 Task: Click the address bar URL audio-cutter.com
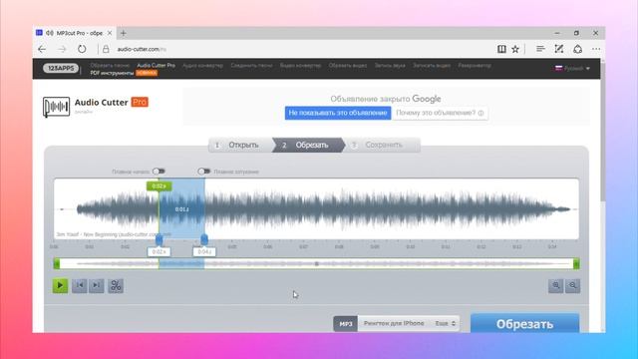[x=142, y=49]
